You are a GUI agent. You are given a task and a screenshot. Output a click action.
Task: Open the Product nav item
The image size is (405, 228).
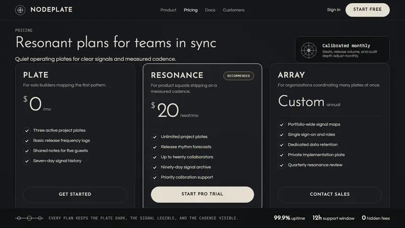coord(168,10)
